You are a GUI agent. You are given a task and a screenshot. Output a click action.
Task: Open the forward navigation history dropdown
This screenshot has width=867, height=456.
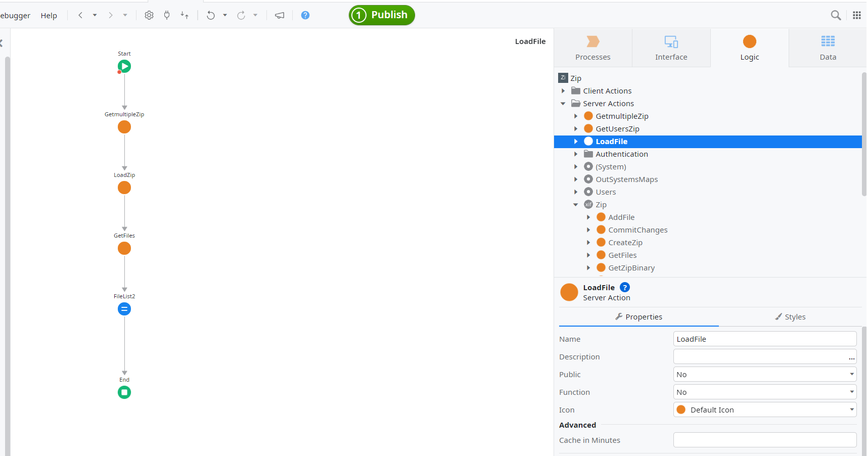125,15
